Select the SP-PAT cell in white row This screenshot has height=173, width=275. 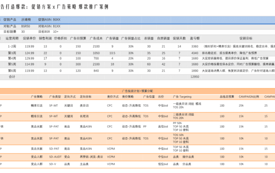click(x=54, y=126)
